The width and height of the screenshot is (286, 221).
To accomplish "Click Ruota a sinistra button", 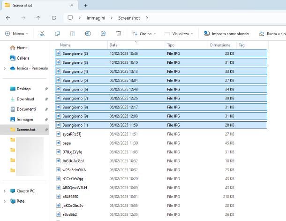I will (272, 34).
